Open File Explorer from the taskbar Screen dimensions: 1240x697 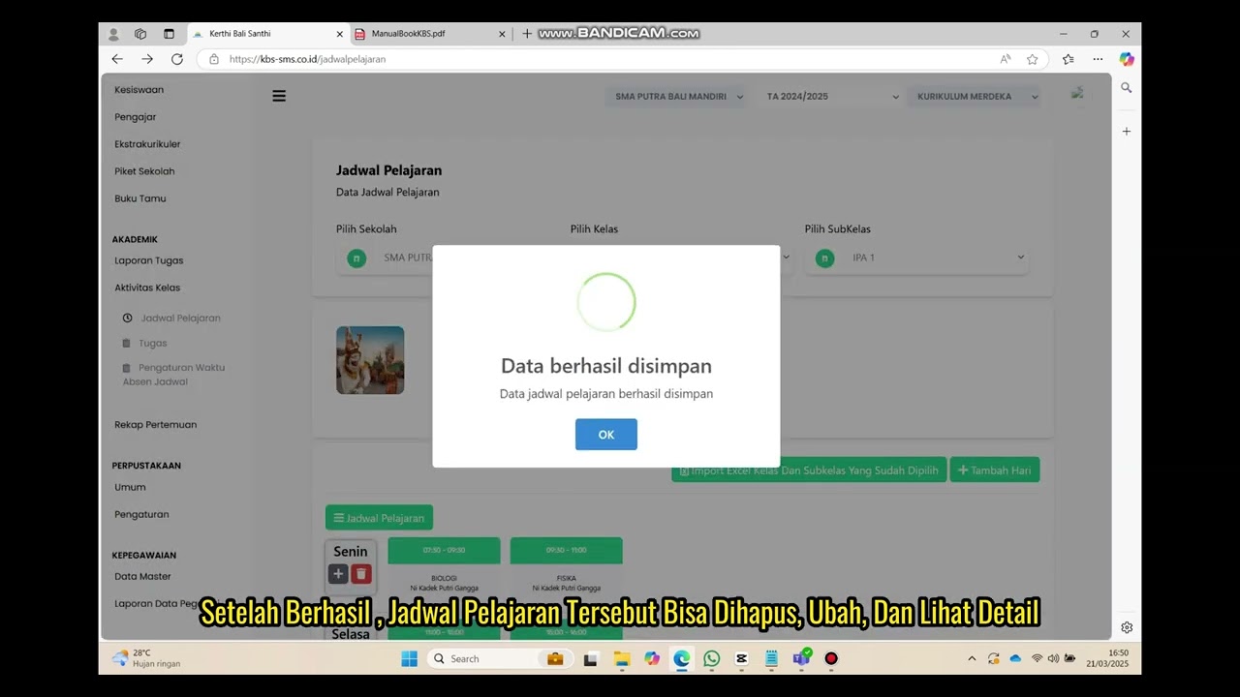(622, 658)
